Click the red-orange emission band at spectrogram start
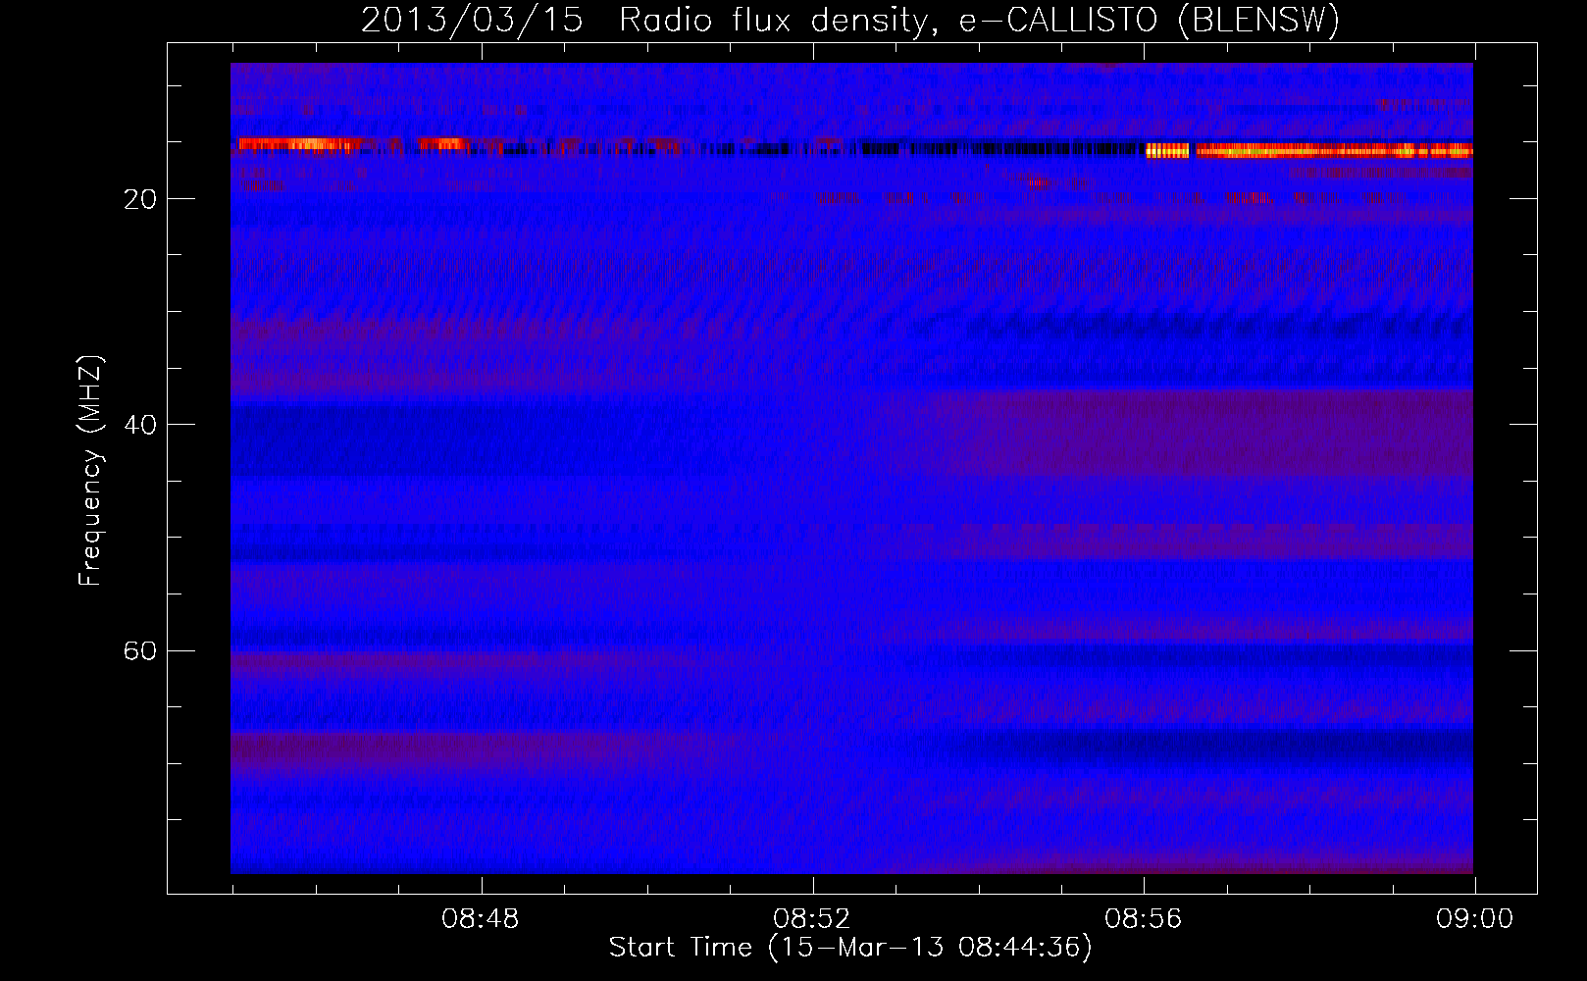 (299, 144)
